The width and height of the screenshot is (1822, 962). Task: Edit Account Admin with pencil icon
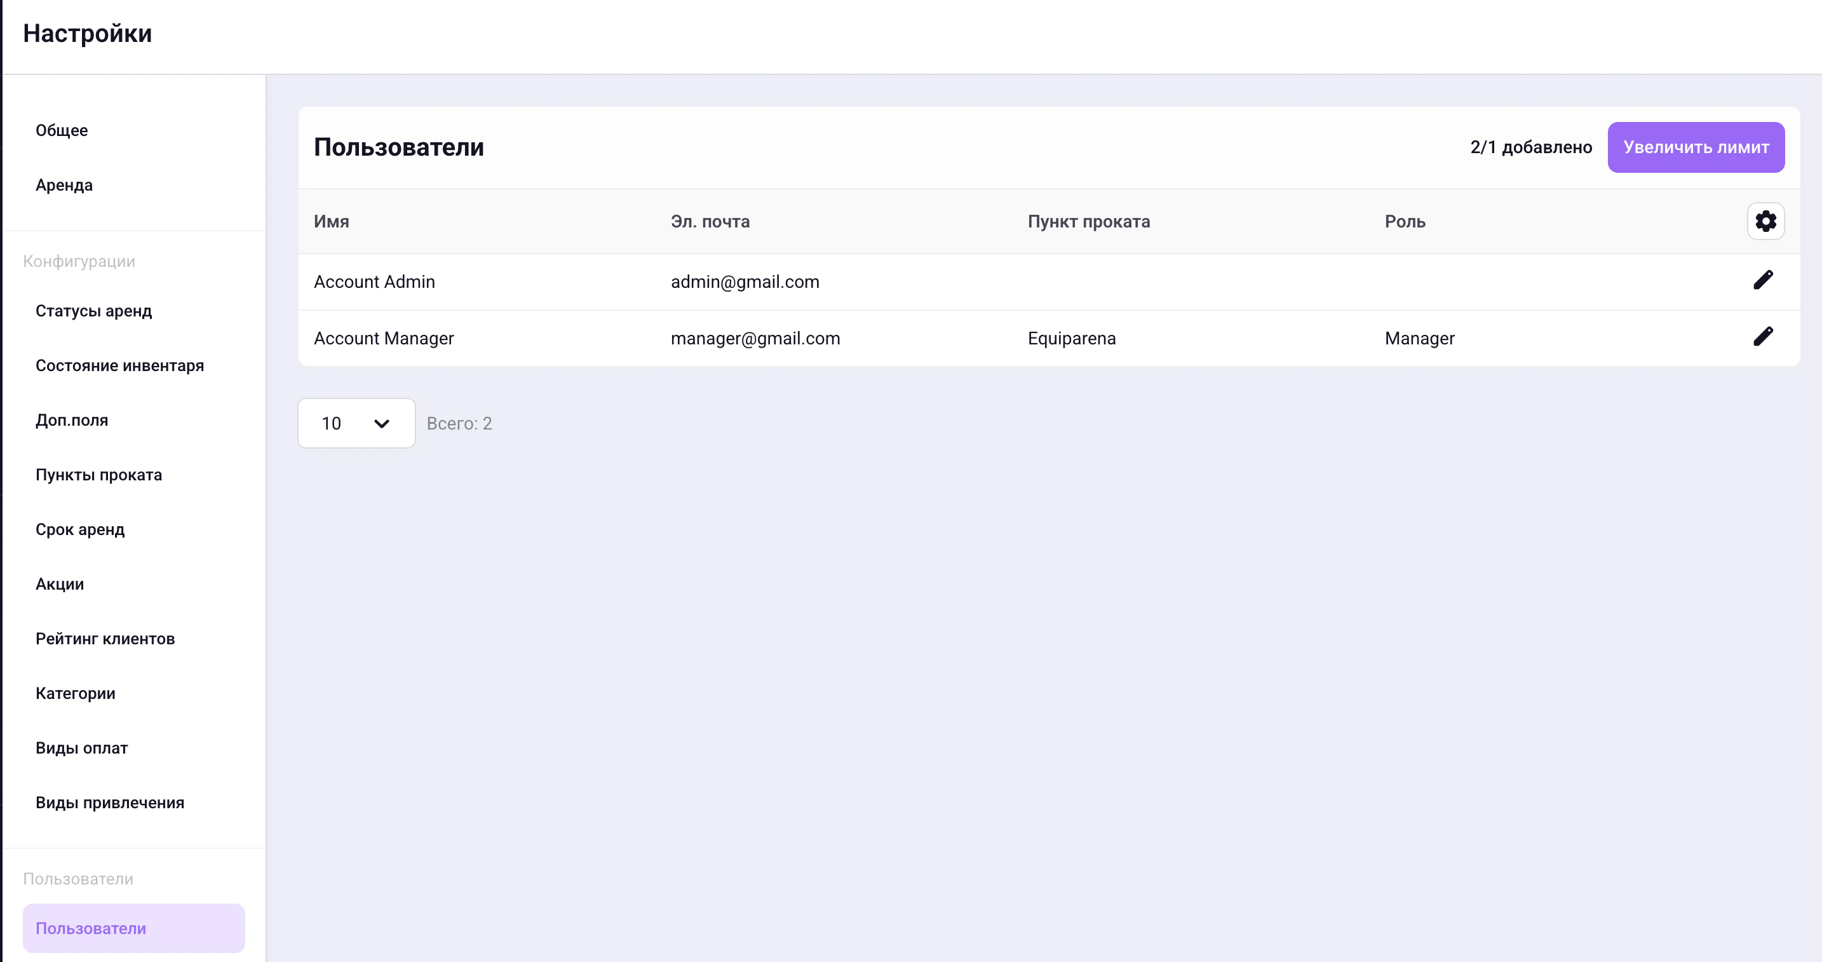(1762, 281)
